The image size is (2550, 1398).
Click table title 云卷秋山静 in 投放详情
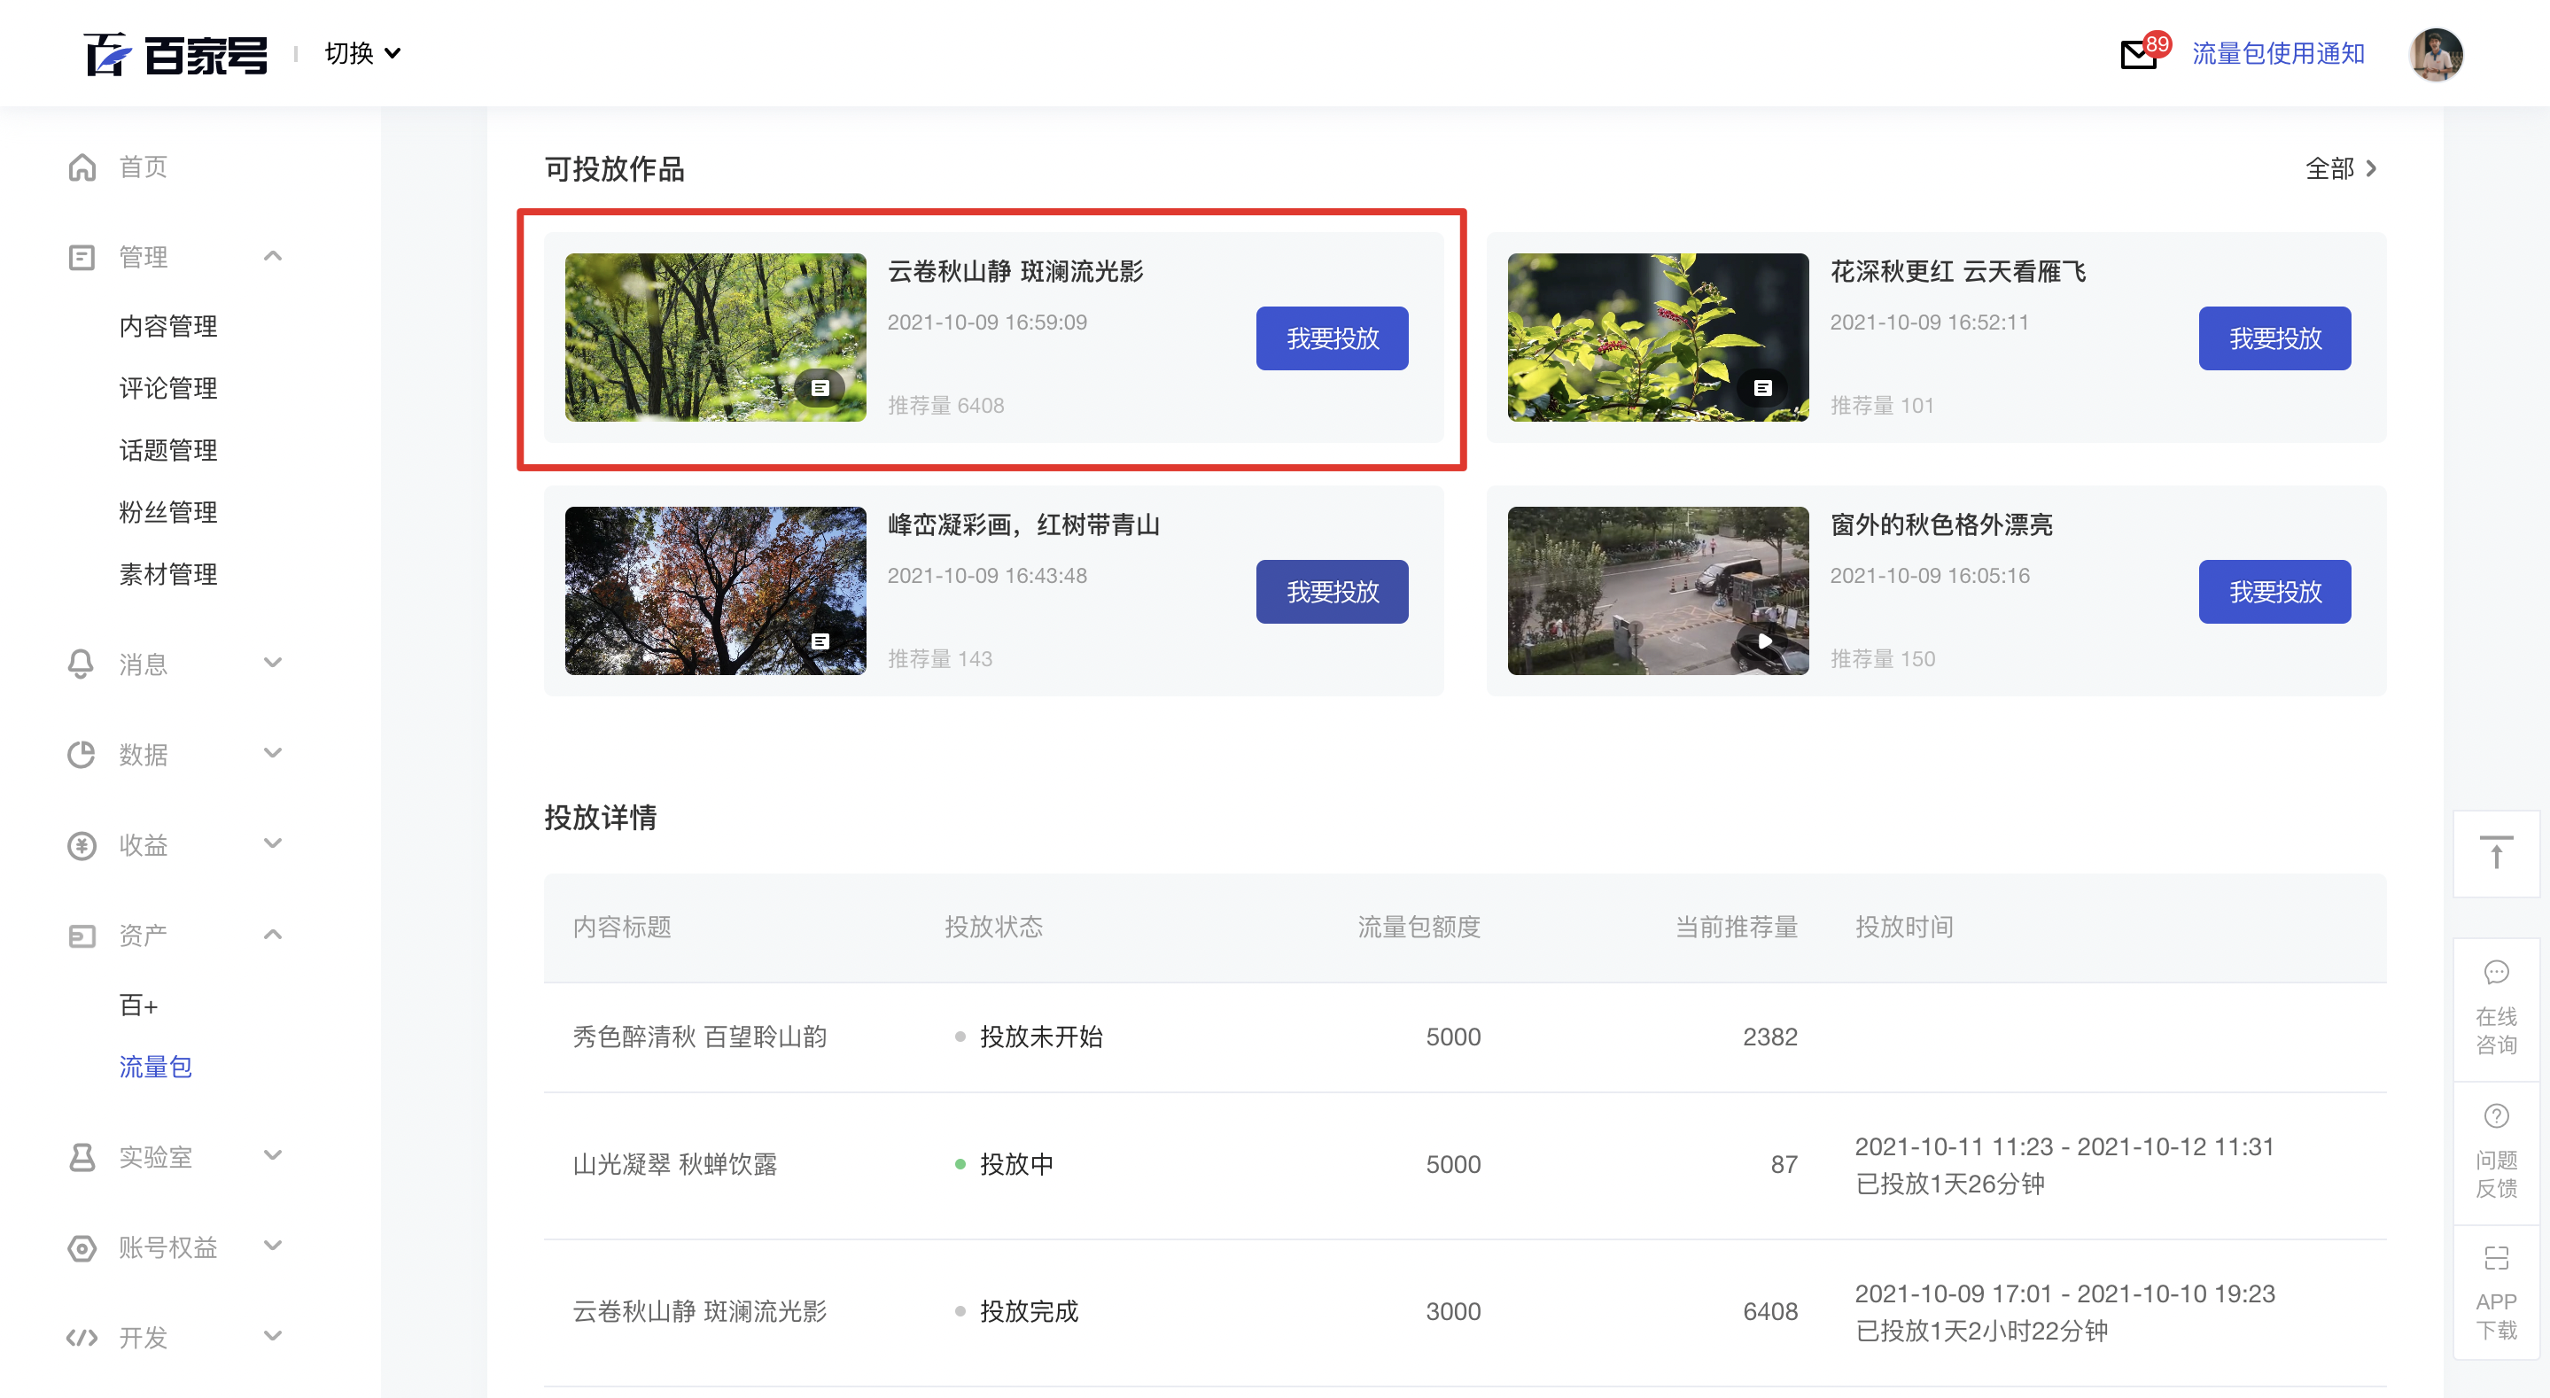point(700,1312)
